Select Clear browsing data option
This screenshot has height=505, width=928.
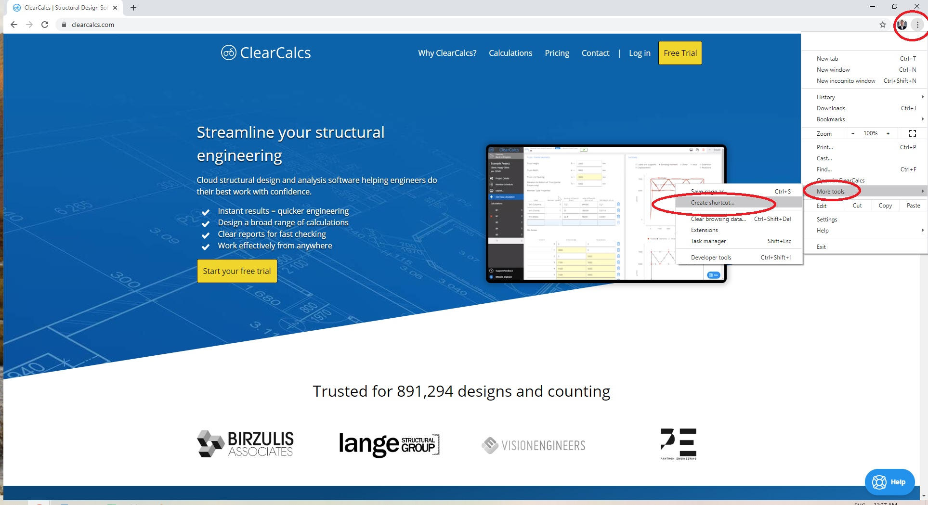(x=739, y=219)
